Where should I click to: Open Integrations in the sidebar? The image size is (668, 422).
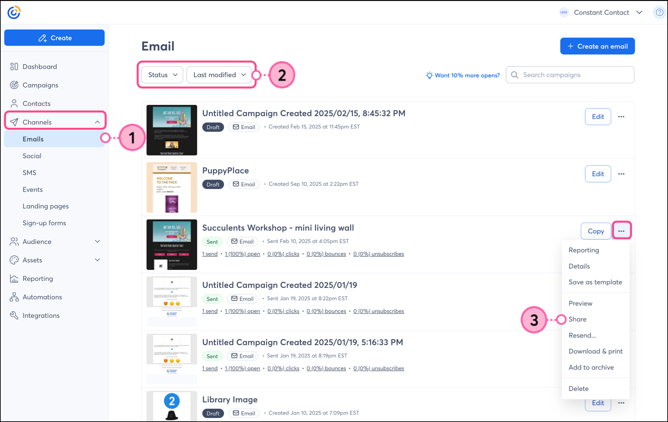pos(41,316)
